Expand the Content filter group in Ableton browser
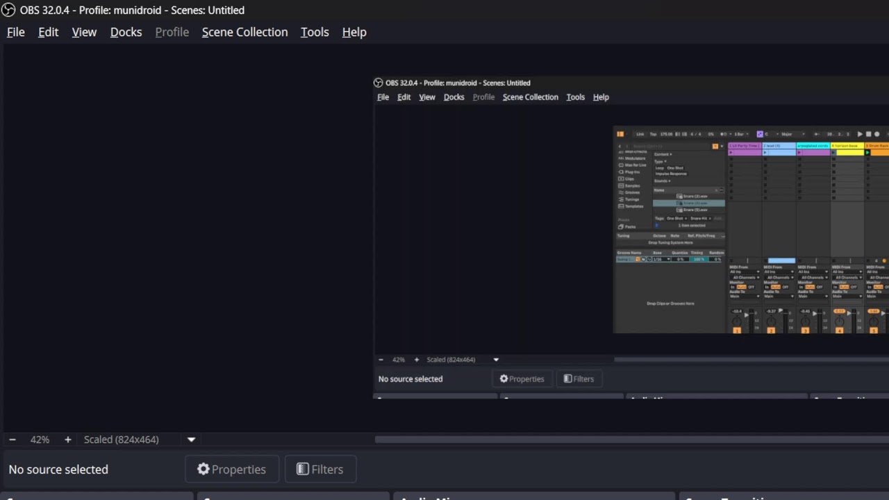The image size is (889, 500). [x=663, y=154]
